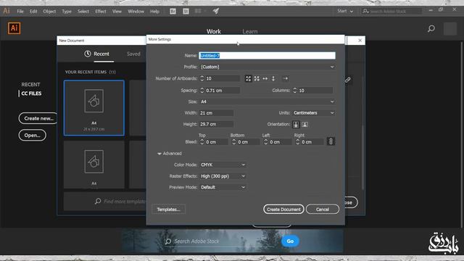Click the search magnifier icon at top right
Viewport: 464px width, 261px height.
pos(431,29)
